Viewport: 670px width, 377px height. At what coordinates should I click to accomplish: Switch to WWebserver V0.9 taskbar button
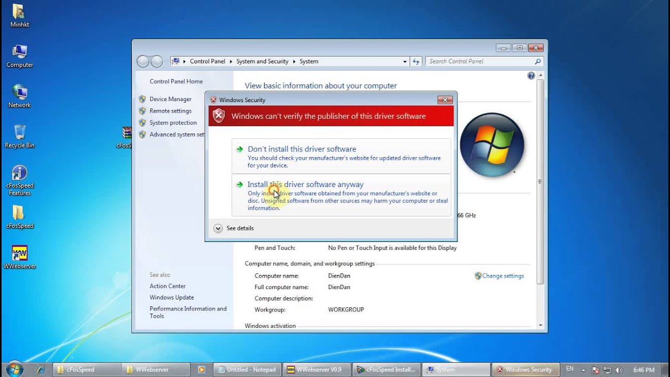(x=317, y=369)
